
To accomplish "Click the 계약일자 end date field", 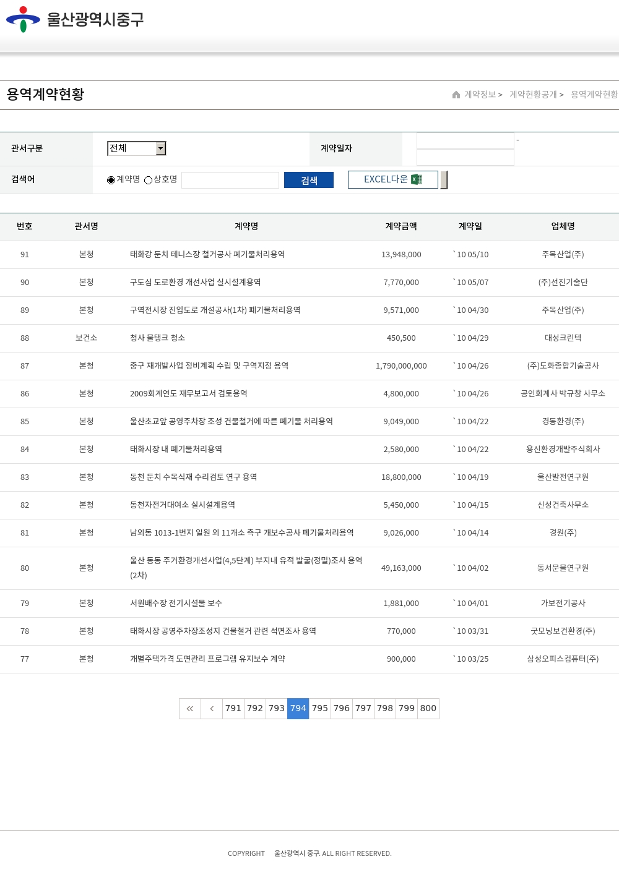I will [x=465, y=158].
